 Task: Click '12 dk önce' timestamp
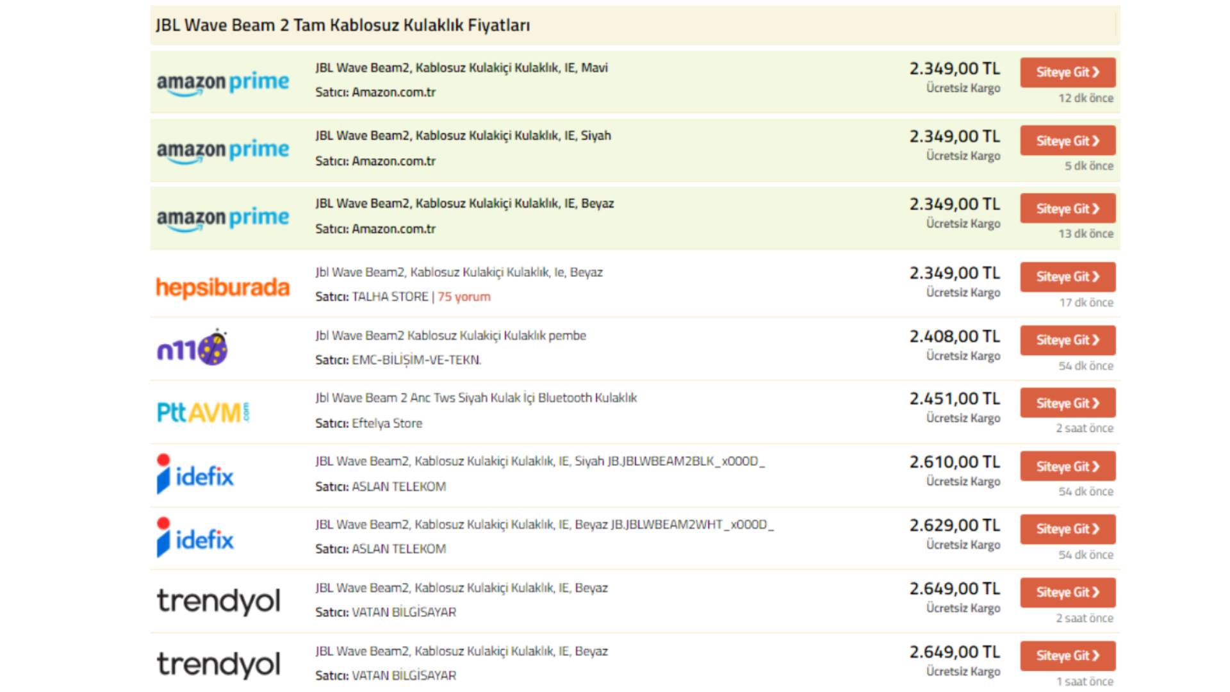[1086, 98]
